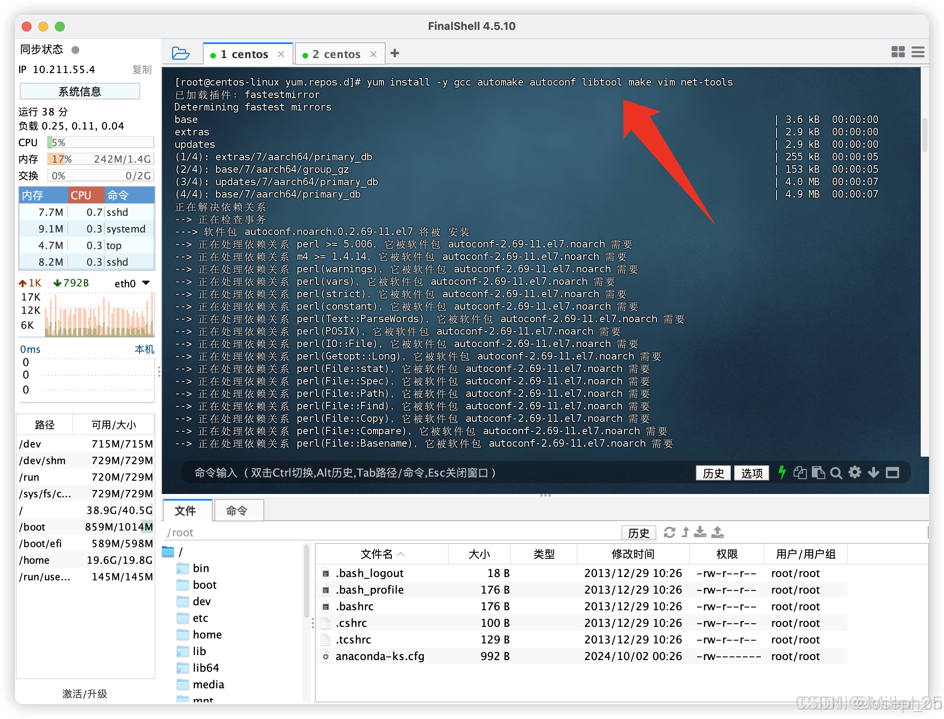The height and width of the screenshot is (719, 944).
Task: Sort processes by 命令 column
Action: point(129,195)
